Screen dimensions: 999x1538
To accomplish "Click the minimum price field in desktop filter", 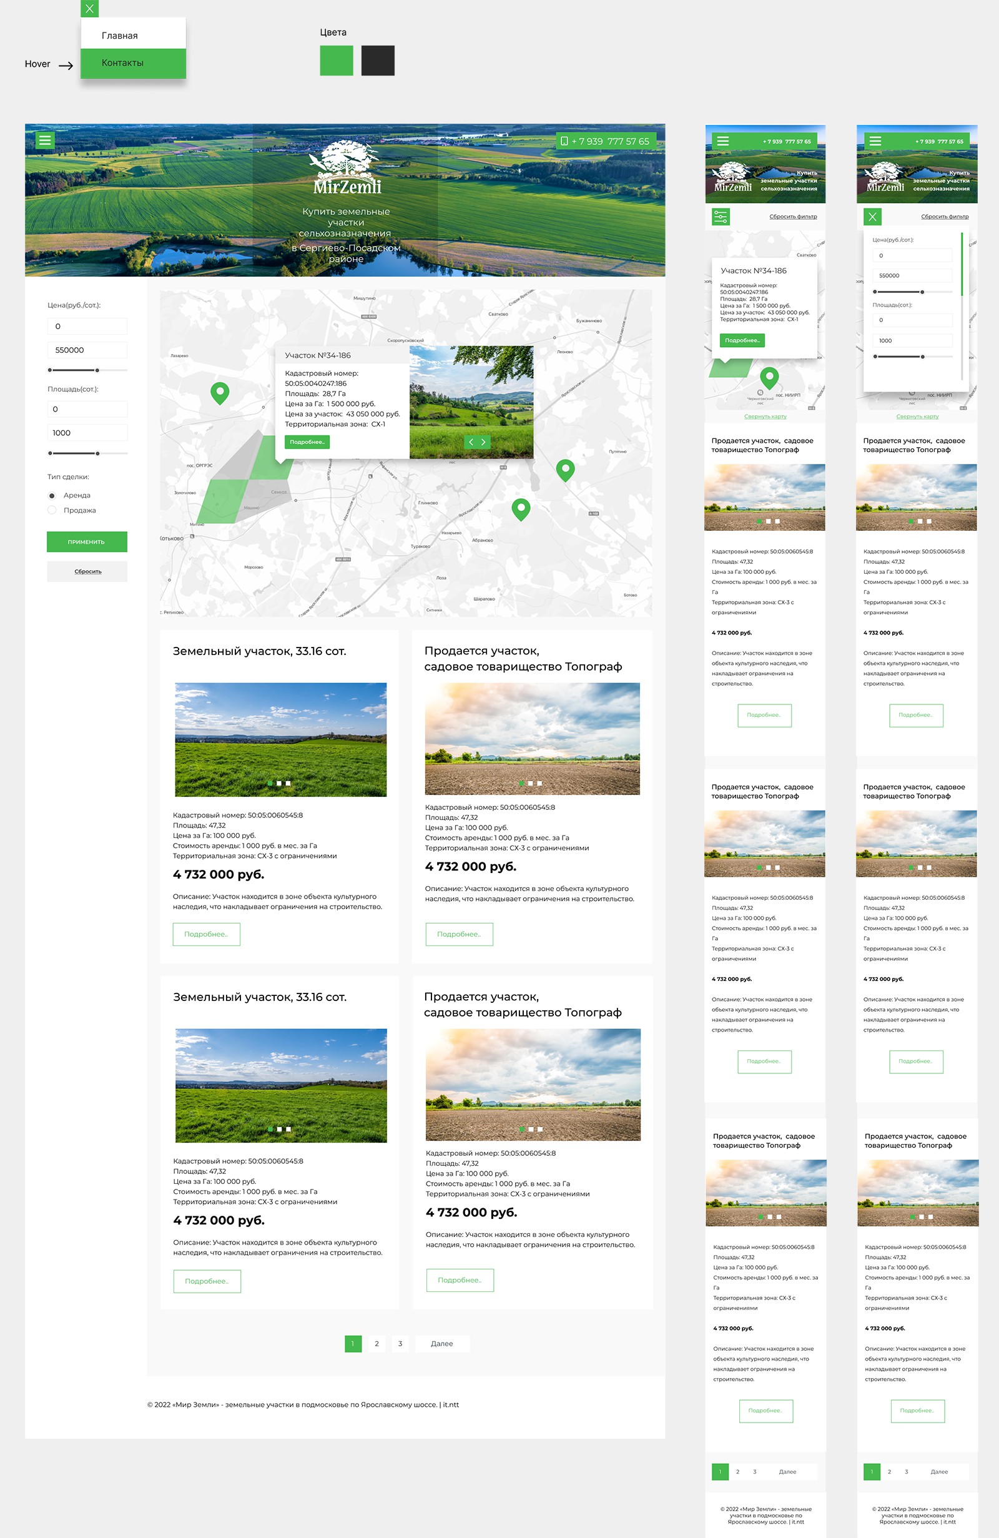I will pyautogui.click(x=87, y=327).
